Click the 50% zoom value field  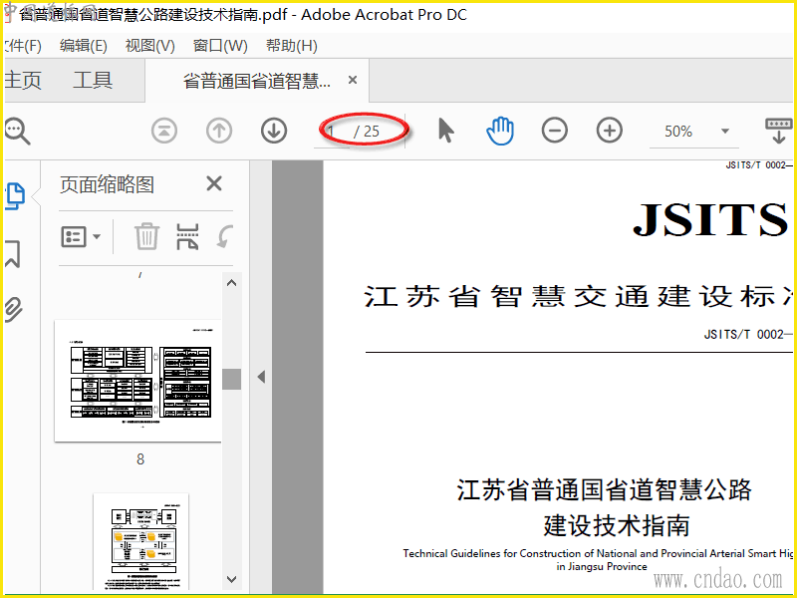coord(678,132)
